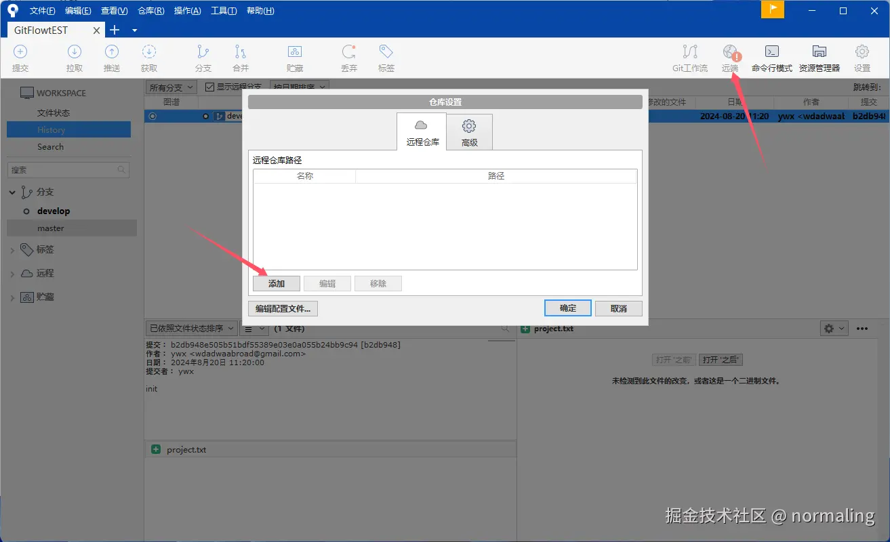
Task: Click the orange flag notification icon
Action: (x=773, y=9)
